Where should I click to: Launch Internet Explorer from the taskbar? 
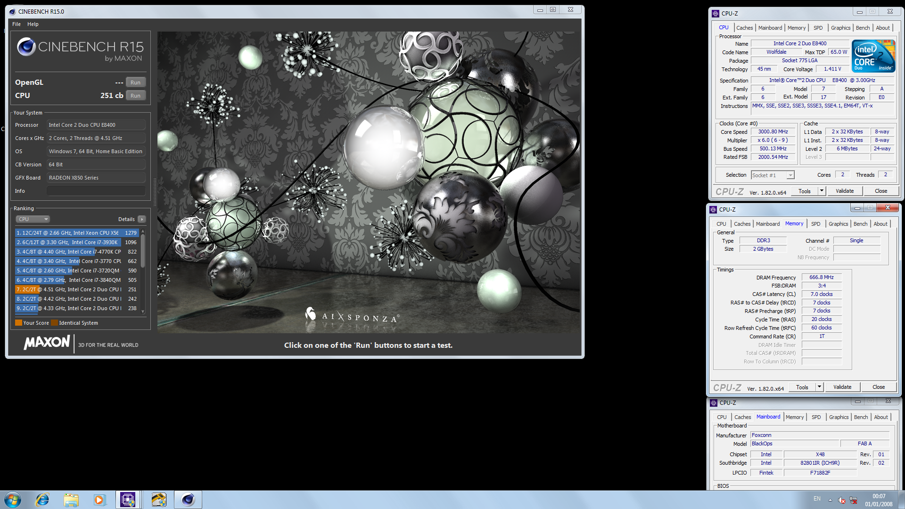(42, 500)
